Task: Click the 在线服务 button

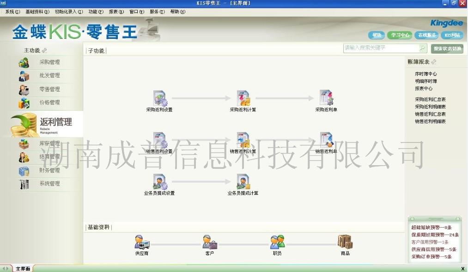Action: (427, 35)
